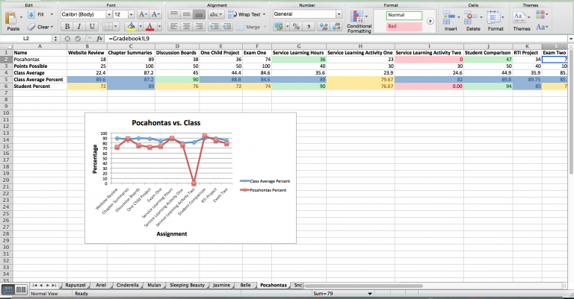574x299 pixels.
Task: Open the General number format dropdown
Action: pos(339,14)
